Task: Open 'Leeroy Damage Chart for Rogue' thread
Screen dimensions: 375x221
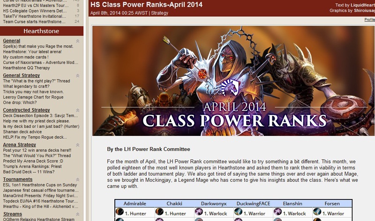Action: tap(33, 97)
